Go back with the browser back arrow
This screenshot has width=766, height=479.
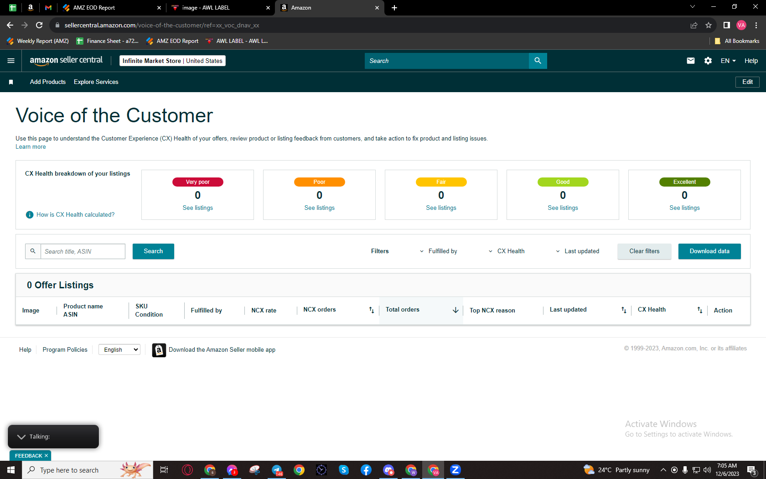pos(10,25)
